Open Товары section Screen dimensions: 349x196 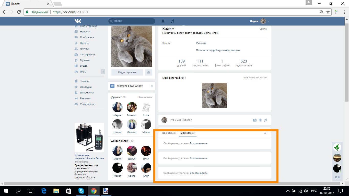(84, 81)
